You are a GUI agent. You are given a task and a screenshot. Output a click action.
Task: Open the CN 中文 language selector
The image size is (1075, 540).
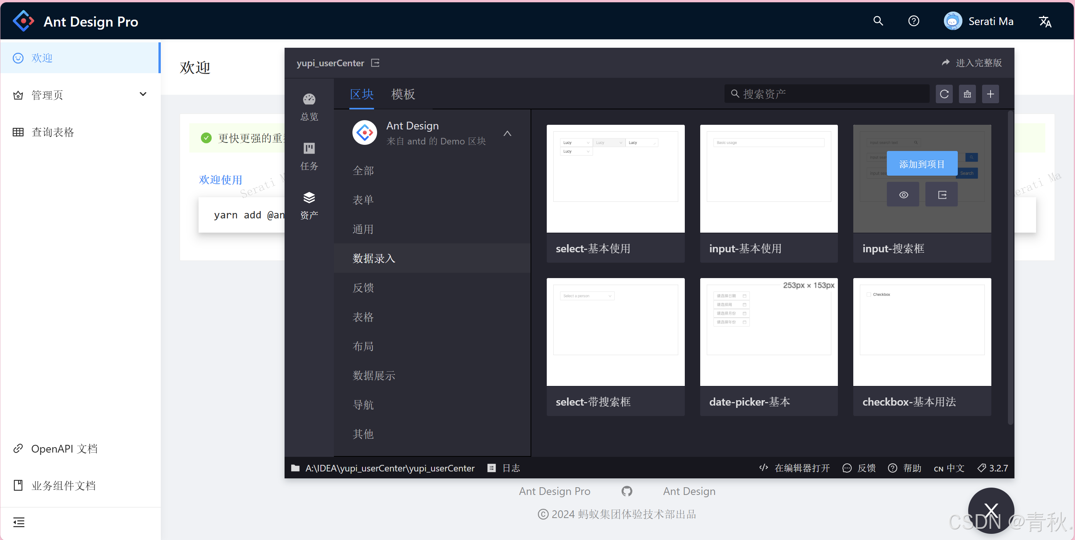coord(949,468)
